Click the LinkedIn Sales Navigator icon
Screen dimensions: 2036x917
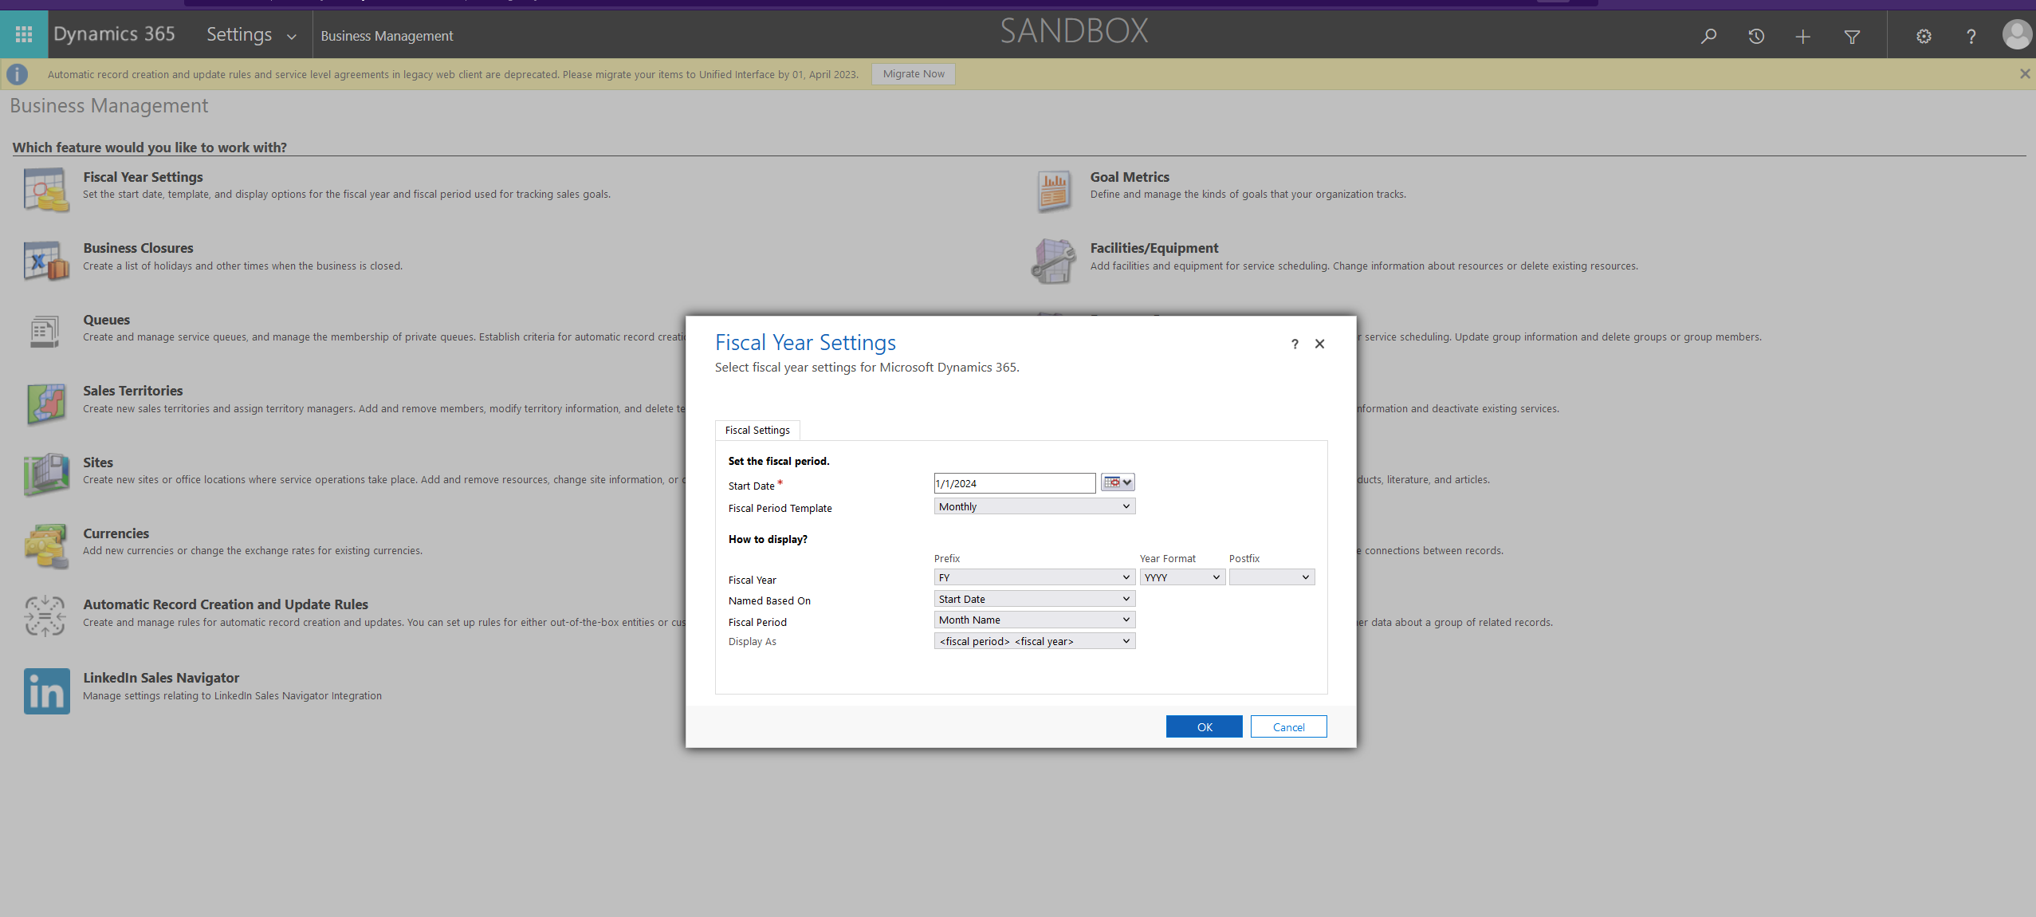click(47, 691)
